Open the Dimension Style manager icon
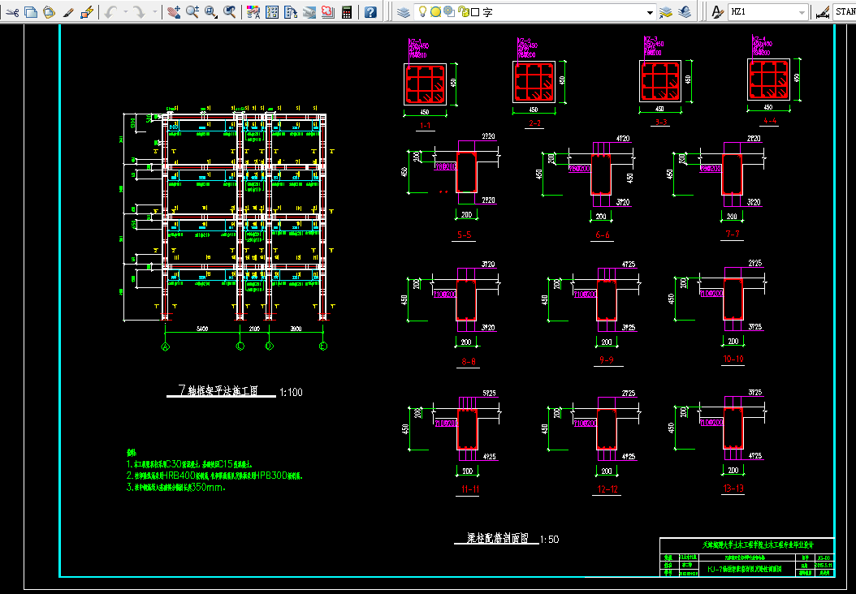 pyautogui.click(x=822, y=11)
